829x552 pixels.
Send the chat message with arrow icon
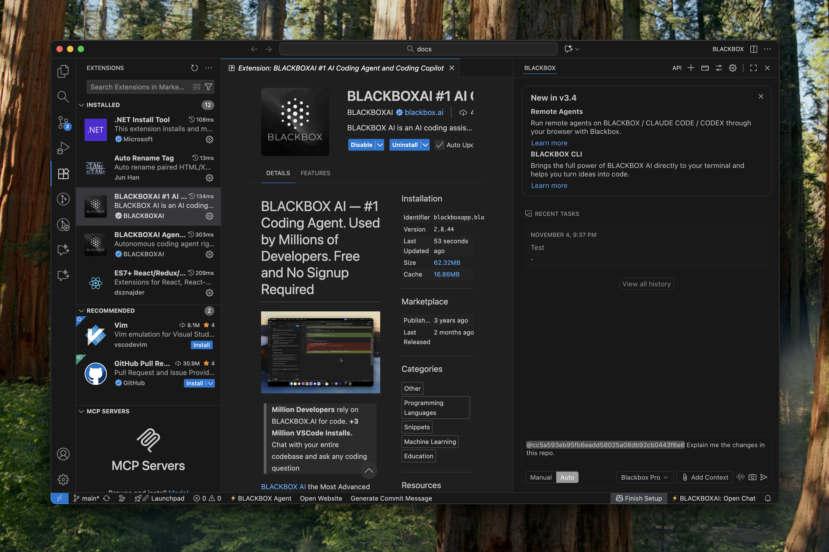point(764,477)
